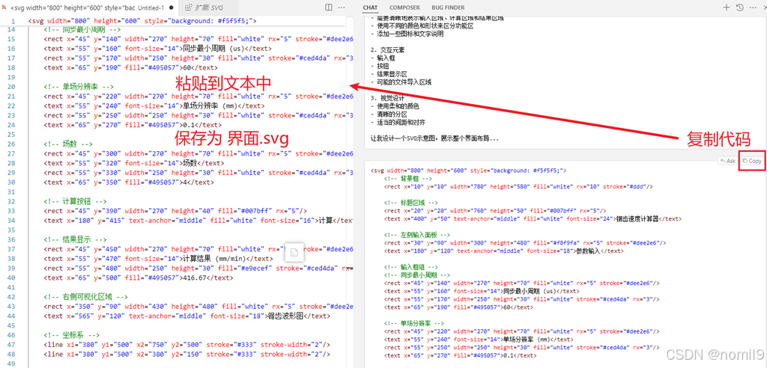Click line 38 text 计算结果 (mm/min)

tap(215, 259)
